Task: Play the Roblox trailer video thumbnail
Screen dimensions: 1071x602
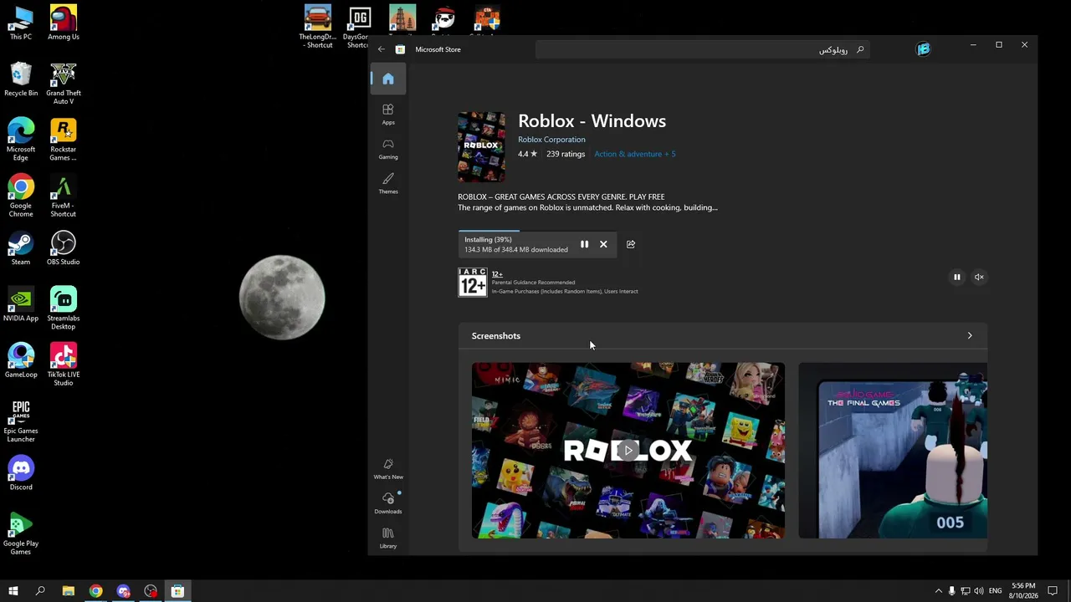Action: 628,451
